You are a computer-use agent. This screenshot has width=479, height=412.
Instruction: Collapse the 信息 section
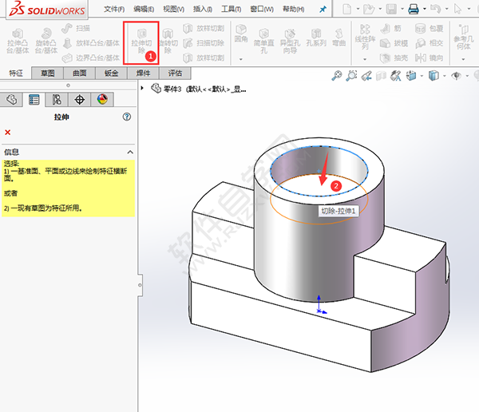[130, 152]
